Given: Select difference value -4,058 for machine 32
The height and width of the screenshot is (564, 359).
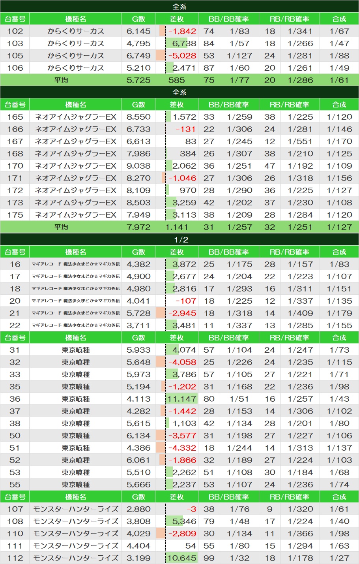Looking at the screenshot, I should [x=182, y=362].
